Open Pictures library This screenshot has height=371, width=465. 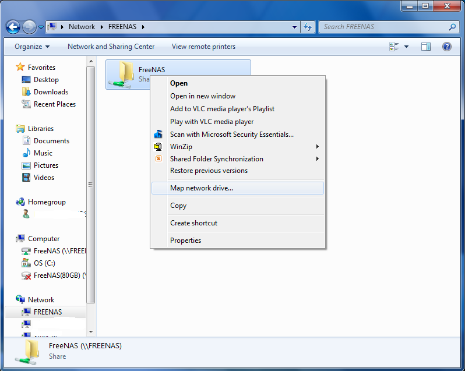click(x=45, y=165)
